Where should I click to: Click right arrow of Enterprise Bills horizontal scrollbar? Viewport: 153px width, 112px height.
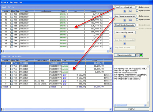[x=110, y=109]
